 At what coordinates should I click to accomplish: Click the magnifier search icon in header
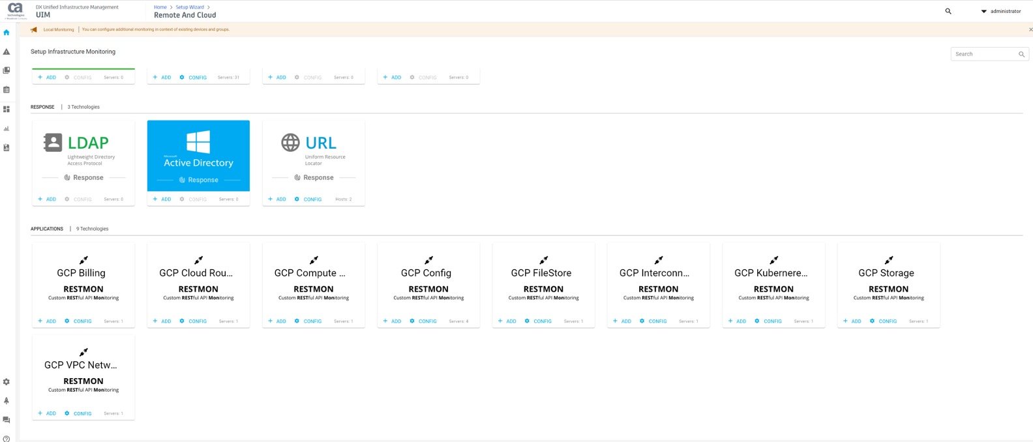coord(948,11)
